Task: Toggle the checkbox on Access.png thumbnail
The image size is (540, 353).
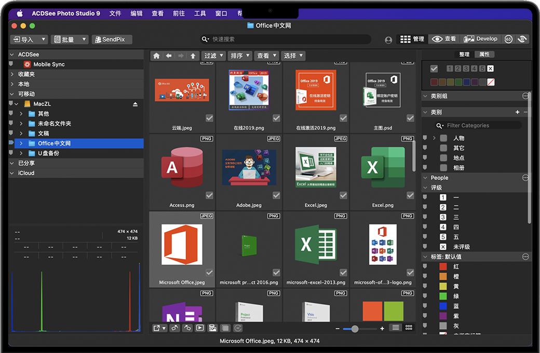Action: 209,195
